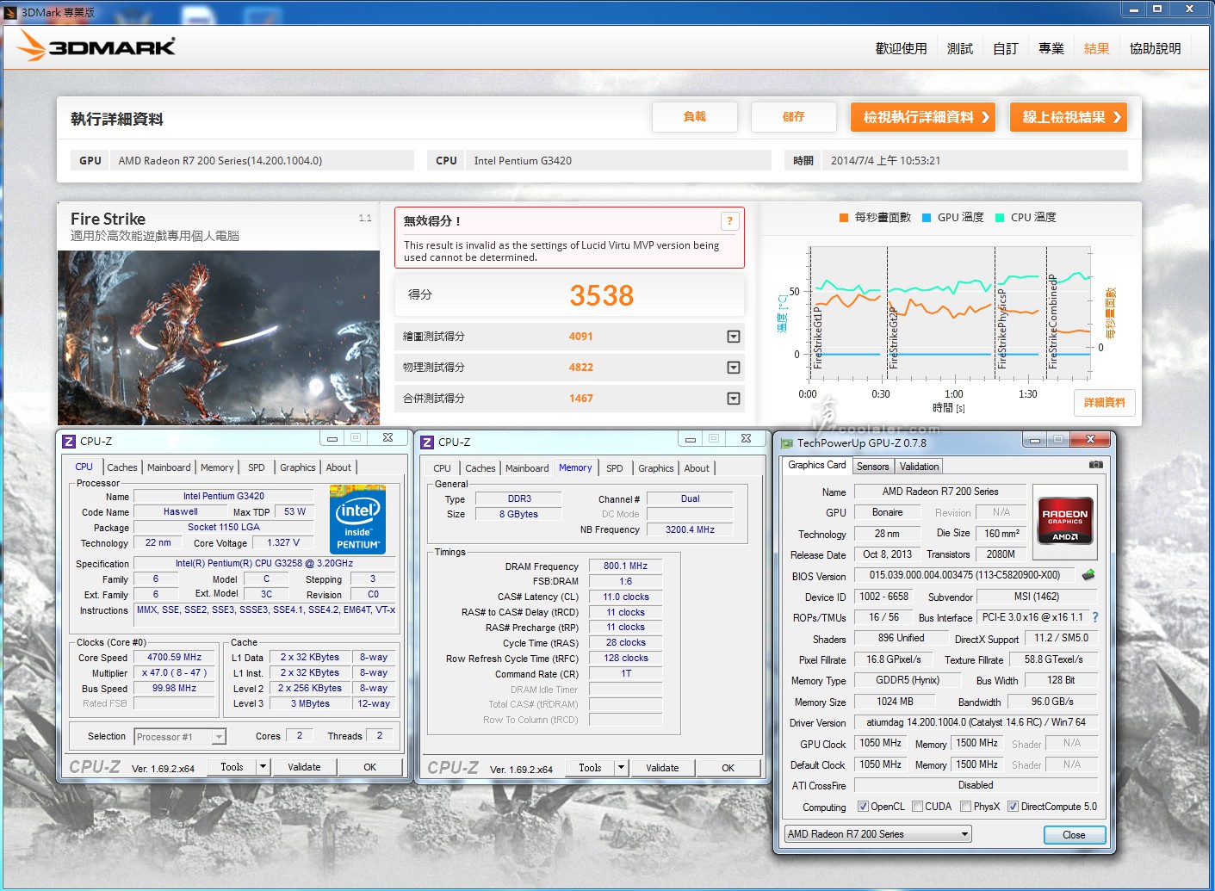Click the Bus Interface question mark in GPU-Z
The height and width of the screenshot is (891, 1215).
click(1095, 617)
